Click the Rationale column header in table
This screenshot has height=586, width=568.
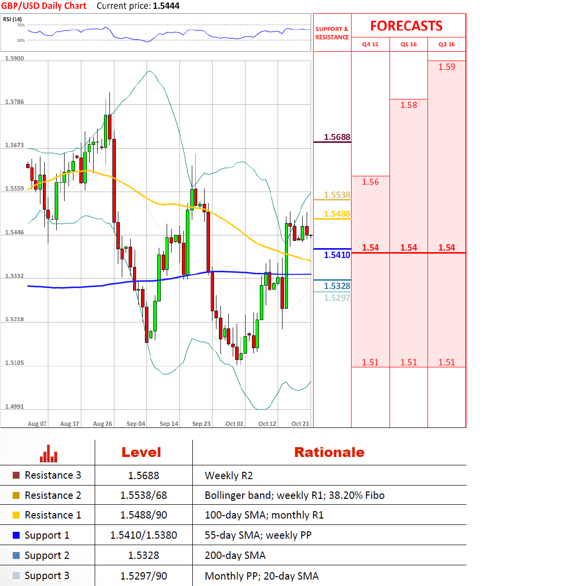pyautogui.click(x=329, y=453)
